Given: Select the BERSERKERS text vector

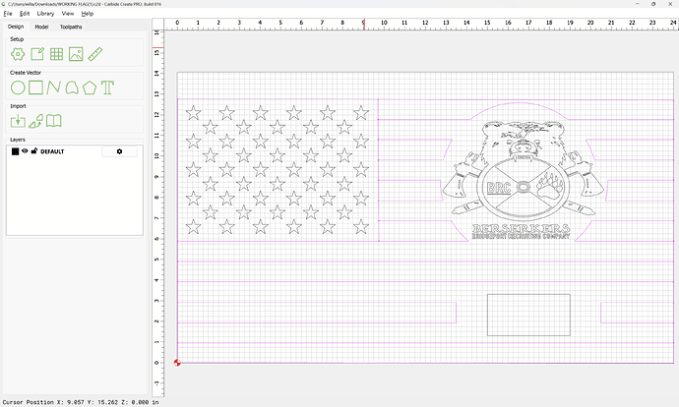Looking at the screenshot, I should click(x=521, y=228).
